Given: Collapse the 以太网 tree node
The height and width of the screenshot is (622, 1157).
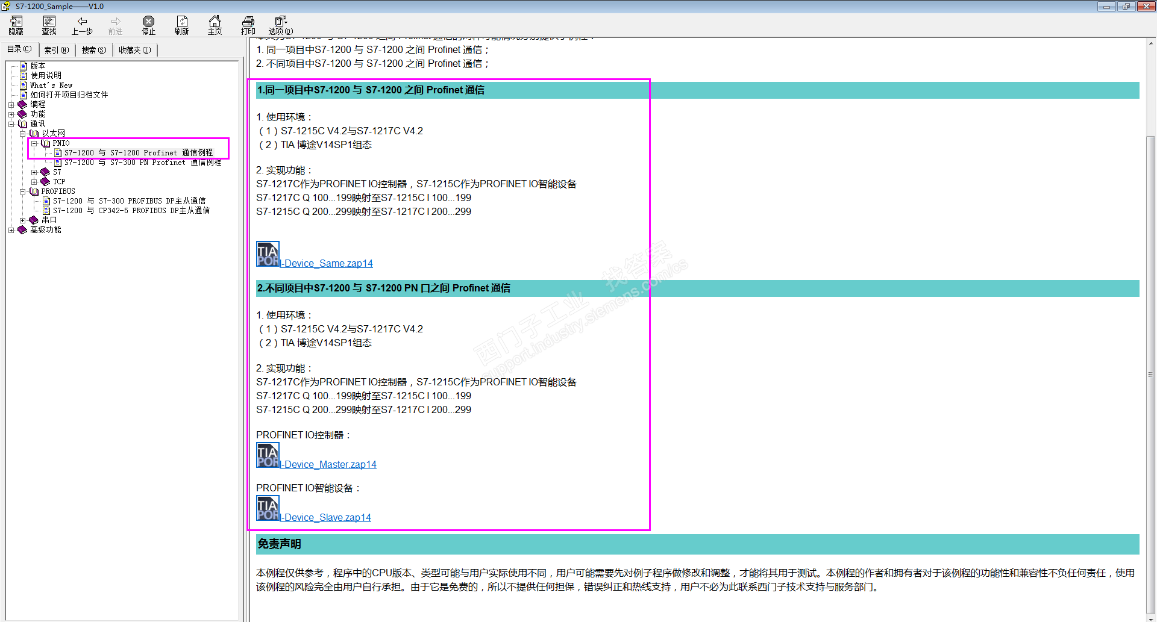Looking at the screenshot, I should pyautogui.click(x=23, y=134).
